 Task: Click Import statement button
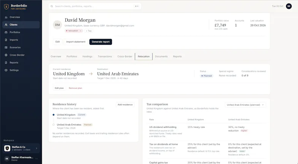[76, 42]
